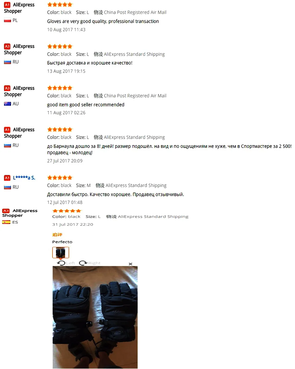Click the A1 badge beside L*****a S.
The image size is (295, 369).
point(7,178)
